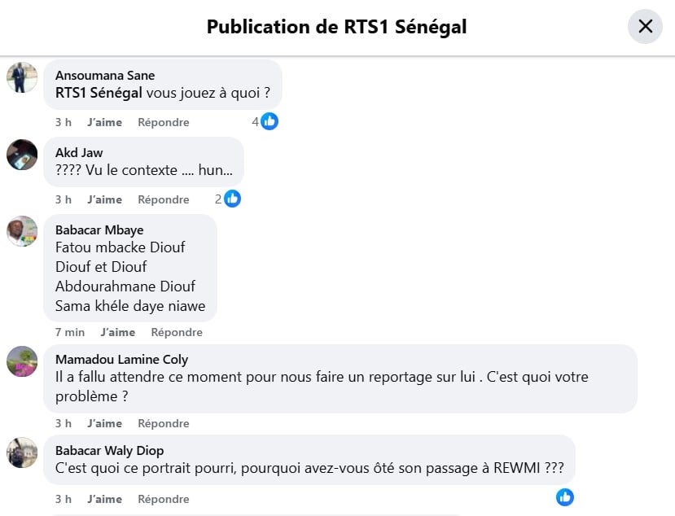
Task: Open Babacar Mbaye's profile avatar
Action: (22, 231)
